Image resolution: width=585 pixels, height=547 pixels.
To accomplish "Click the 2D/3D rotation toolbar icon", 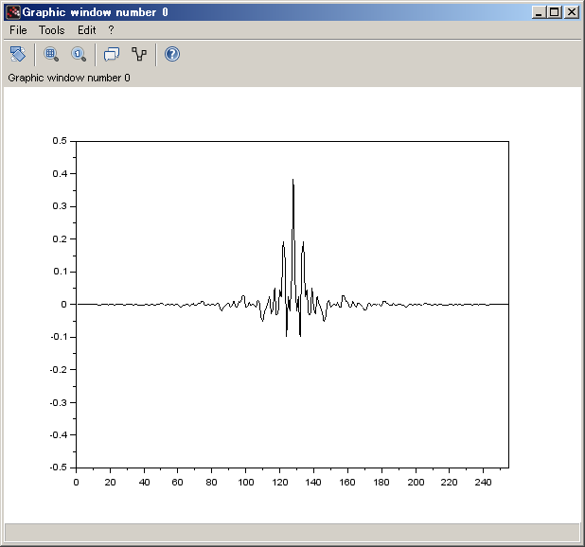I will pyautogui.click(x=18, y=54).
